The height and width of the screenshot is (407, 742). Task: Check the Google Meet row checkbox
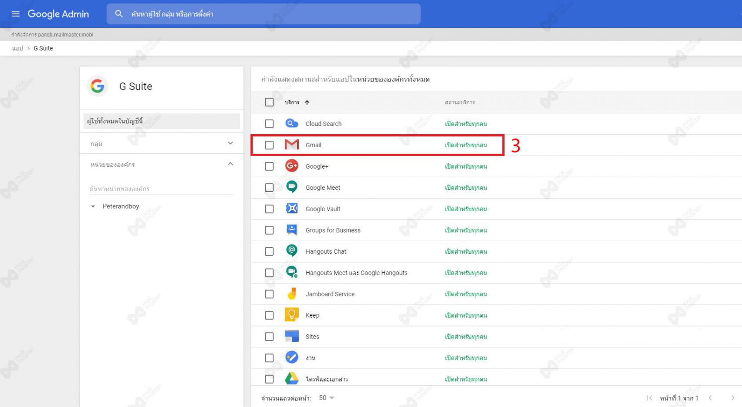(269, 188)
